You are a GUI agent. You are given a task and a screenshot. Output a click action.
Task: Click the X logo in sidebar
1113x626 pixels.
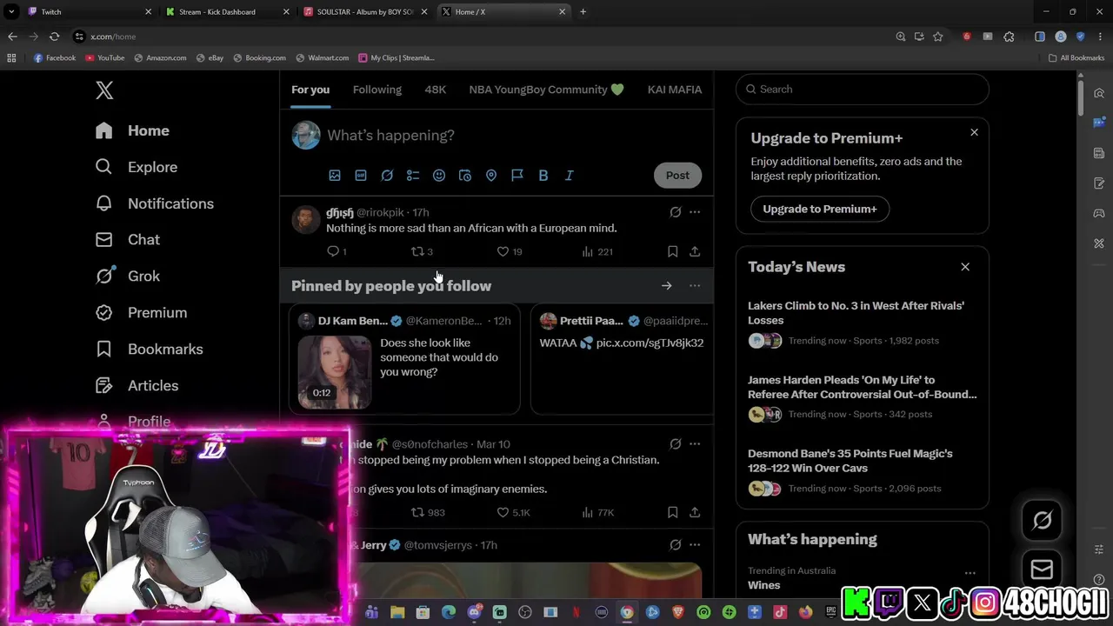click(104, 90)
